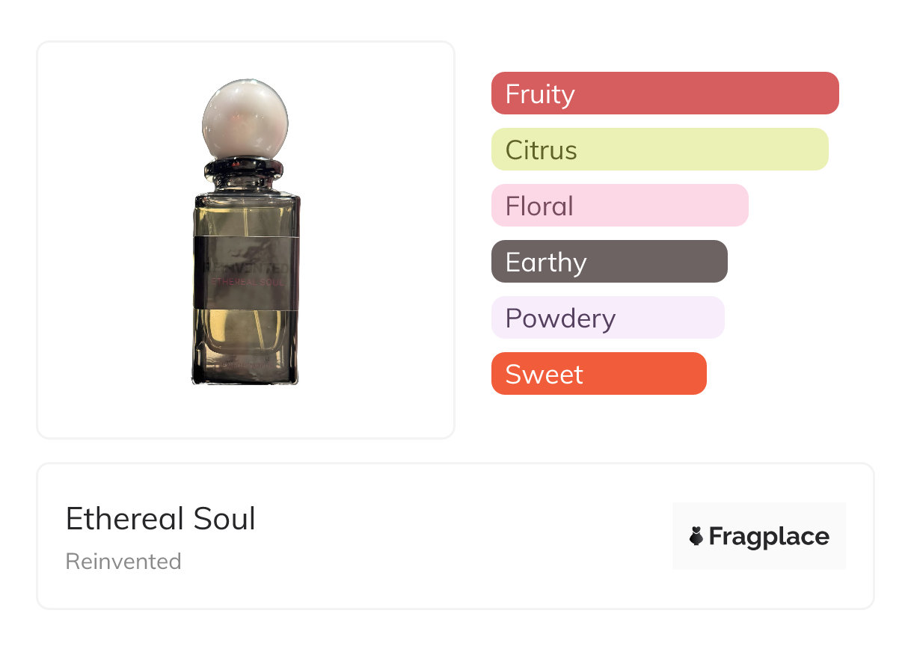Select the lavender Powdery accord bar
The width and height of the screenshot is (911, 646).
(x=607, y=318)
